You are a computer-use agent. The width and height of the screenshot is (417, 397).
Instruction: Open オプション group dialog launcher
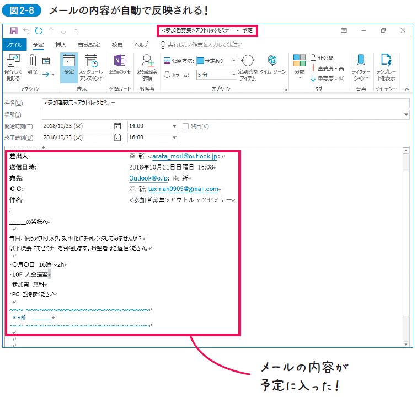point(285,89)
